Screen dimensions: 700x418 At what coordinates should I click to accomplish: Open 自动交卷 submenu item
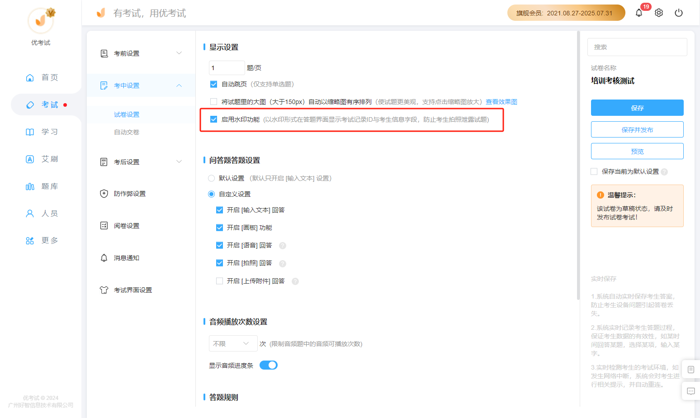pyautogui.click(x=127, y=132)
